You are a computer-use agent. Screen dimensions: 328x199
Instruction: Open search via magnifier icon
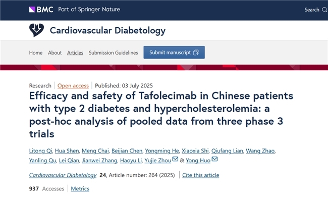324,10
